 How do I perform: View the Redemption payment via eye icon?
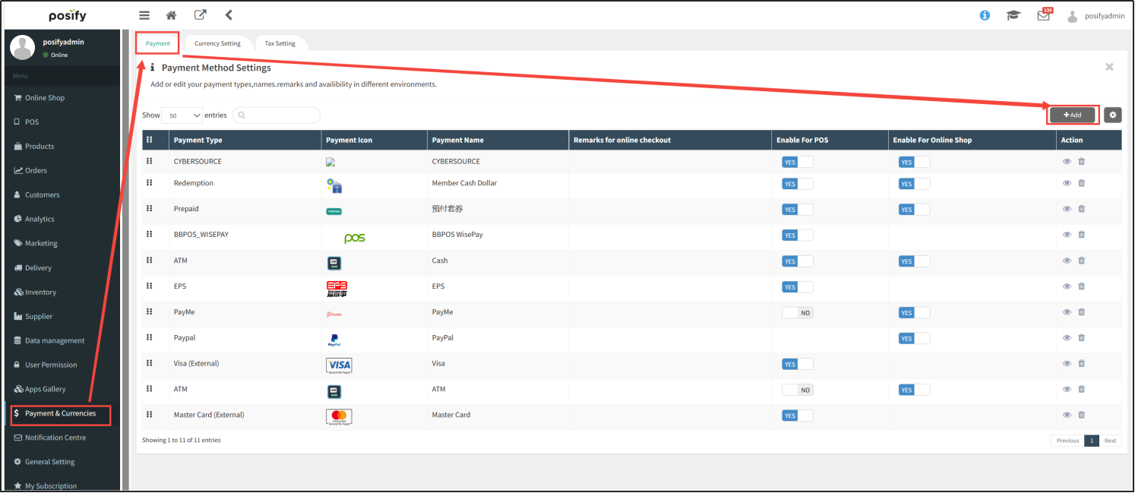point(1067,183)
